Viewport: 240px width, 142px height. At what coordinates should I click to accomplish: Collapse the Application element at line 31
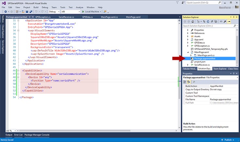(18, 20)
